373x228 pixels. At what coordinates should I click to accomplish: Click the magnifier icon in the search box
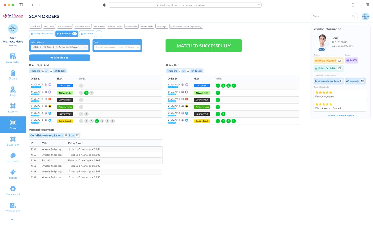[353, 16]
